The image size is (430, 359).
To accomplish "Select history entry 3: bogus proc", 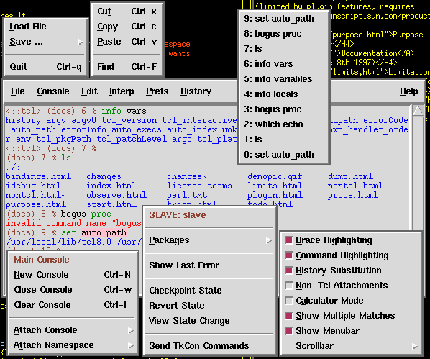I will [284, 109].
